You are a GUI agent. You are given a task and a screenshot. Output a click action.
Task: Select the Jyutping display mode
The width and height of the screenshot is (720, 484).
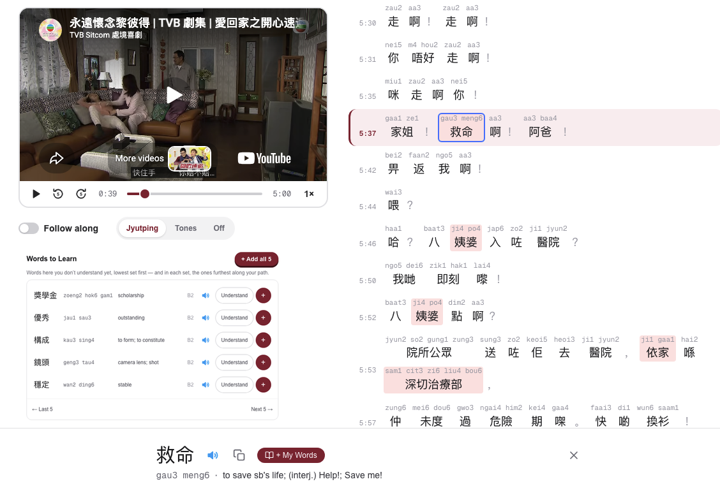(x=142, y=228)
